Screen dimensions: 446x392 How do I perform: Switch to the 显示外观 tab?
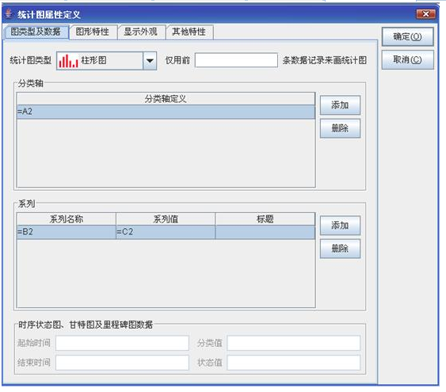(x=141, y=32)
